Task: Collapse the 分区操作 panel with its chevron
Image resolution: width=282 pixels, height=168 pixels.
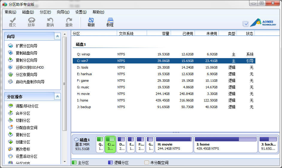Action: (57, 96)
